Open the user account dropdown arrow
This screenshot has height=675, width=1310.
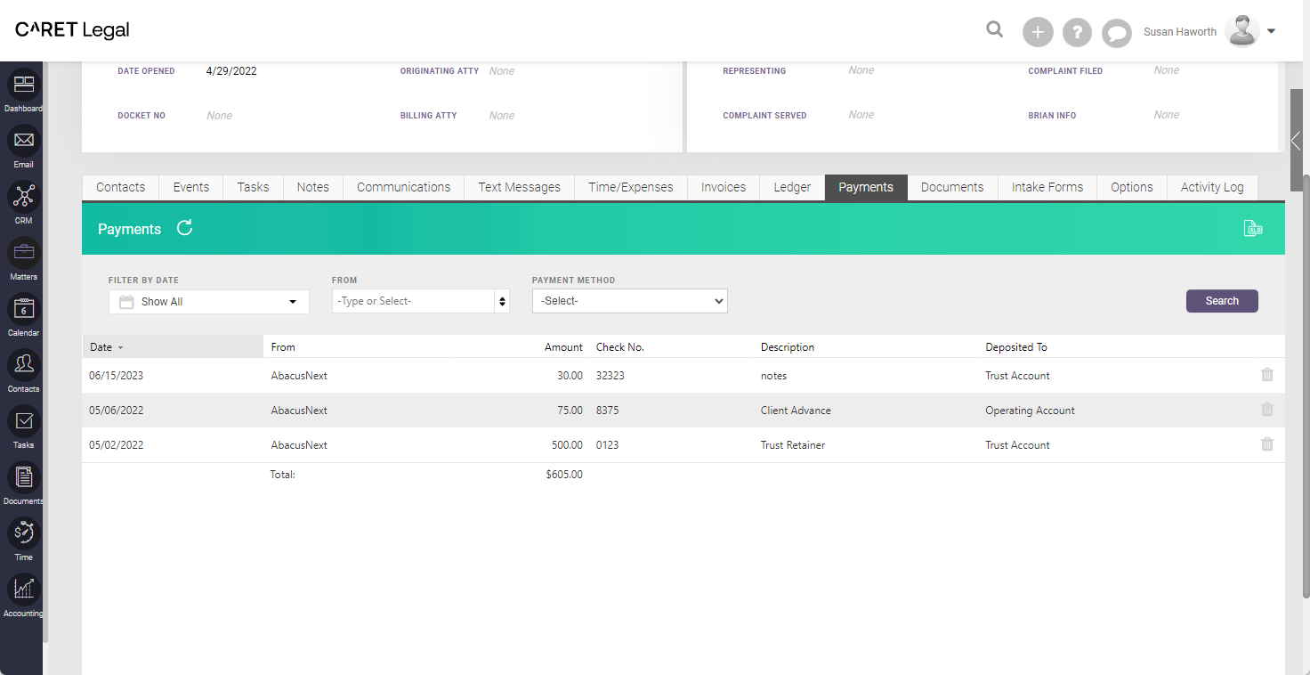[x=1271, y=31]
